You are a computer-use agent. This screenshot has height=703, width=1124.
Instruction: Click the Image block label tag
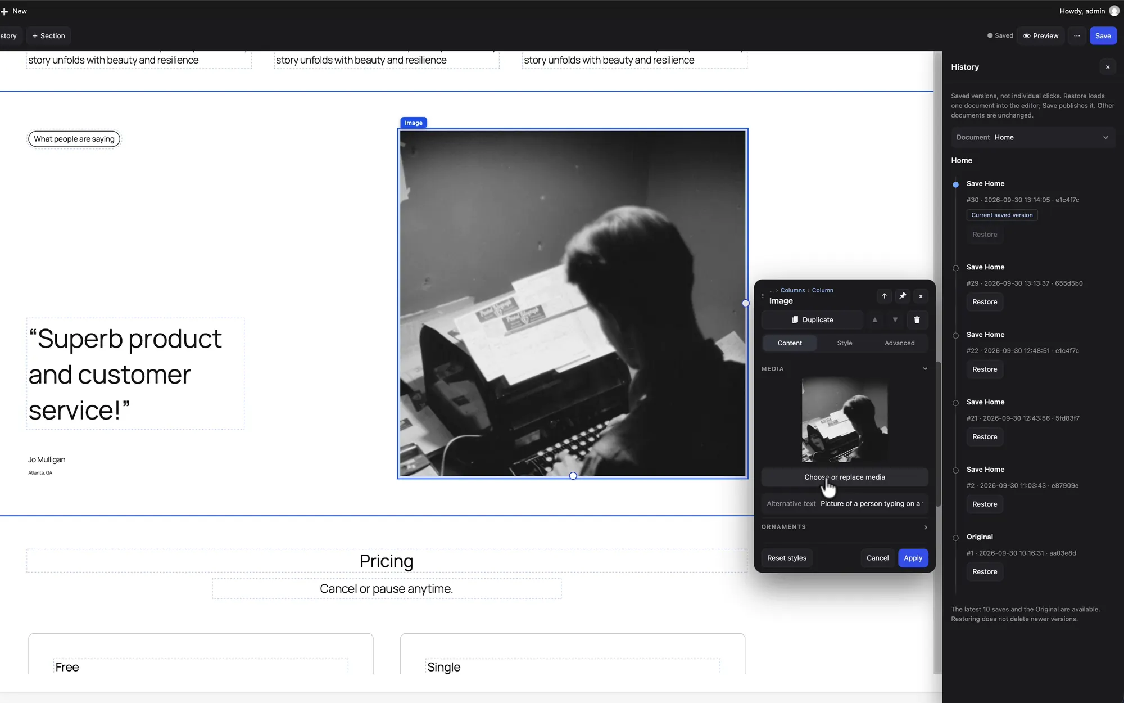pos(414,123)
